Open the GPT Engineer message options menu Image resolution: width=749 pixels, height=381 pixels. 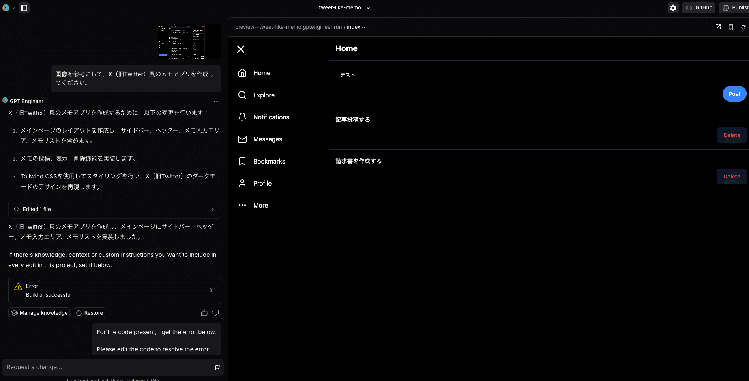tap(216, 102)
